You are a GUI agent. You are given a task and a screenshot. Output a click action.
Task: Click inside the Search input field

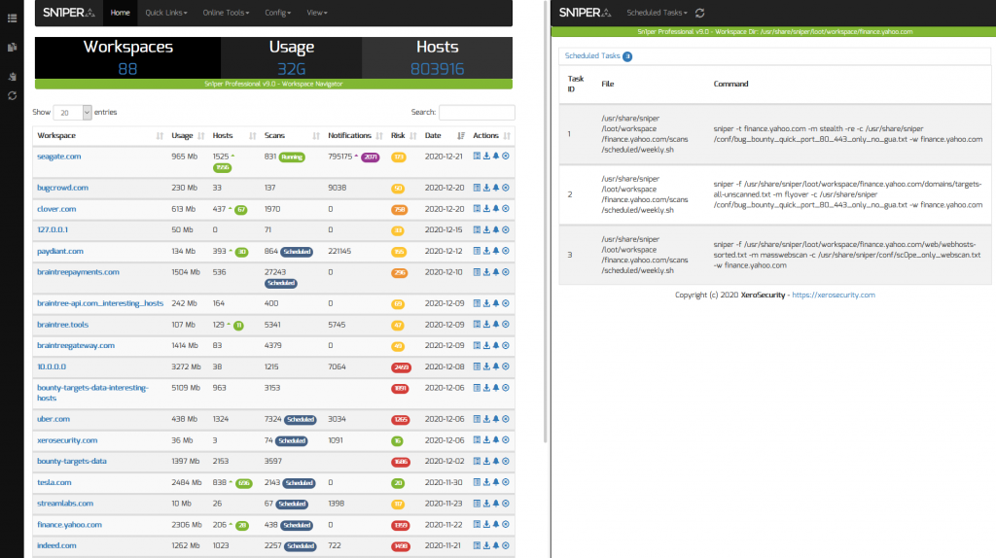click(x=477, y=113)
